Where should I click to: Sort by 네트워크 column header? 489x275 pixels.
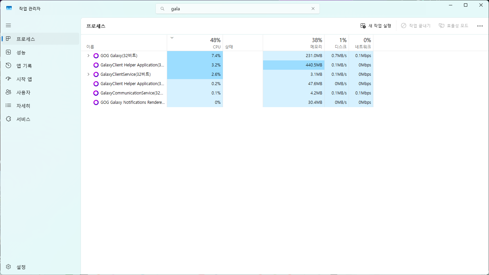pos(361,43)
